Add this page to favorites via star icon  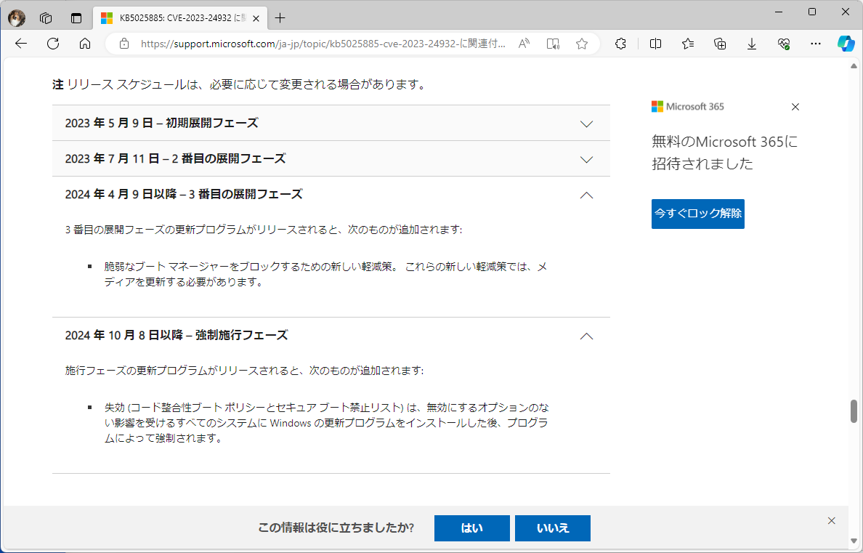point(581,44)
